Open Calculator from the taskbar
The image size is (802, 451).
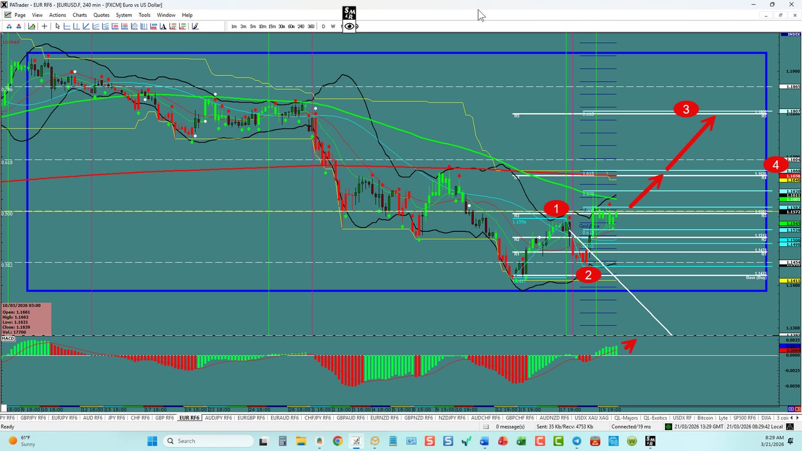[x=282, y=441]
